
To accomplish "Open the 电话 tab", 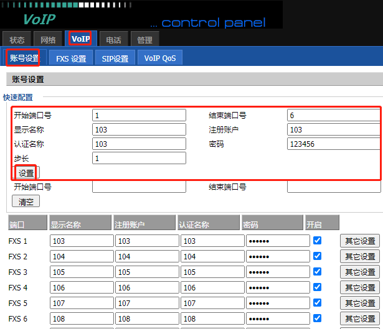I will click(113, 40).
